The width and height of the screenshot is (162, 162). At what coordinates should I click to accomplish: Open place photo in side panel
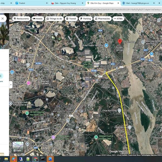4,31
